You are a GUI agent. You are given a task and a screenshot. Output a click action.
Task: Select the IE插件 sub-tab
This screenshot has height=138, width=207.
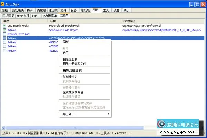click(64, 15)
